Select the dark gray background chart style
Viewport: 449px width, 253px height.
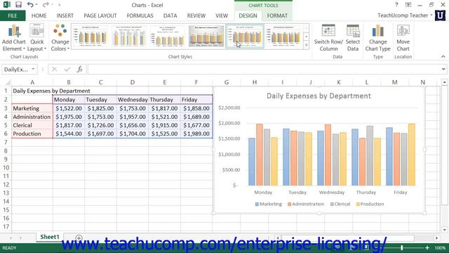click(x=206, y=36)
